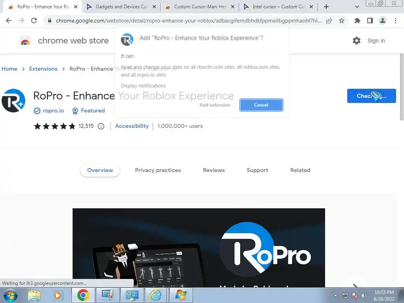Click the Action Center flag tray icon

coord(355,296)
